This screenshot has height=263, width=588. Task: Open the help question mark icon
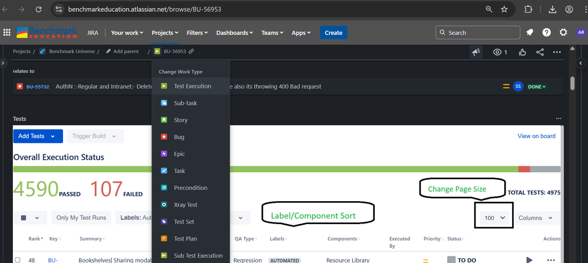tap(546, 32)
